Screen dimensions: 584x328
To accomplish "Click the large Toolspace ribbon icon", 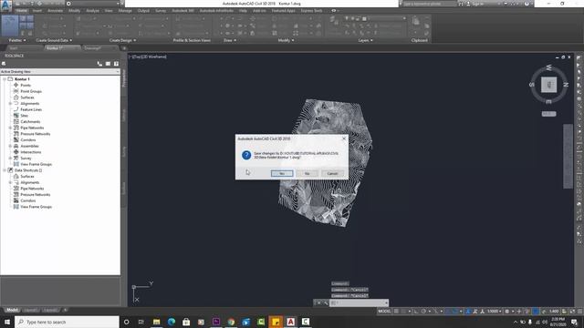I will [10, 25].
